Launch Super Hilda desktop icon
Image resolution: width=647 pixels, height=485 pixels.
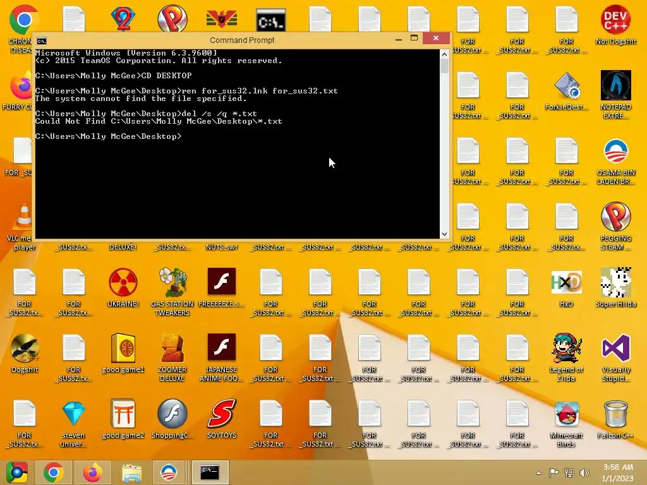point(615,287)
